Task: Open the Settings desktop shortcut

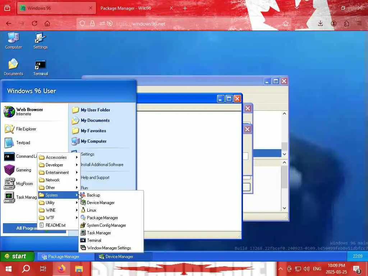Action: [x=40, y=41]
